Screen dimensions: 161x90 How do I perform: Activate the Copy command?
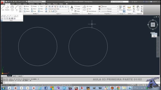tap(26, 9)
